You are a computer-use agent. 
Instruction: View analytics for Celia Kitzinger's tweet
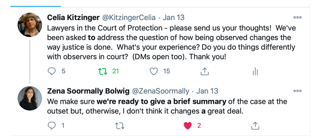tap(255, 71)
